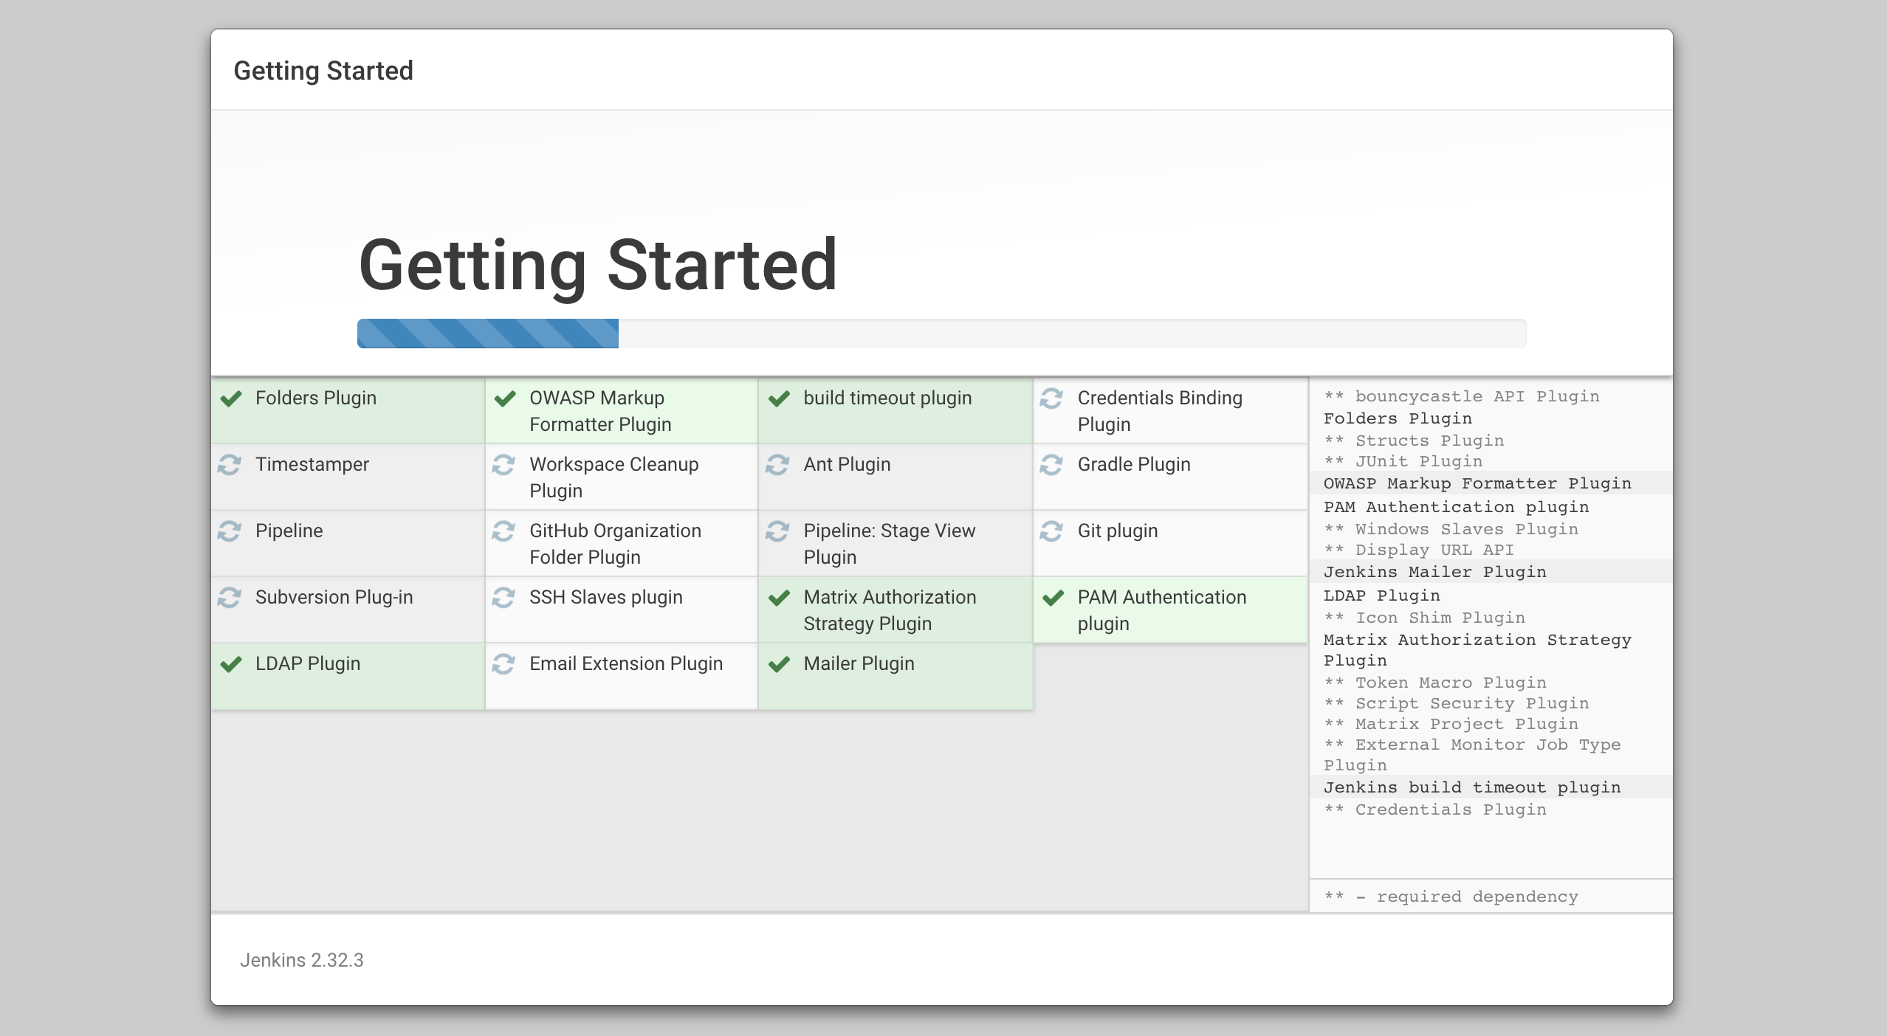Click '** bouncycastle API Plugin' in install log
This screenshot has width=1887, height=1036.
click(x=1461, y=397)
